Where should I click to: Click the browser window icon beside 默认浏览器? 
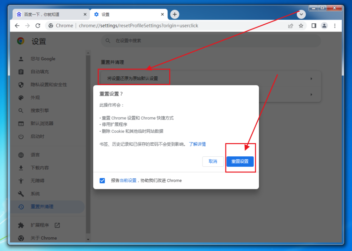pyautogui.click(x=21, y=123)
